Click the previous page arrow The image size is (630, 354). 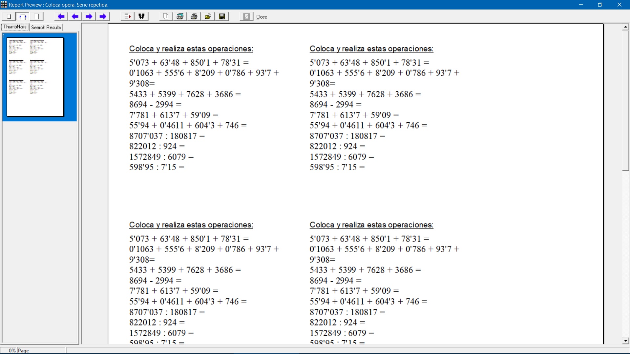tap(75, 16)
